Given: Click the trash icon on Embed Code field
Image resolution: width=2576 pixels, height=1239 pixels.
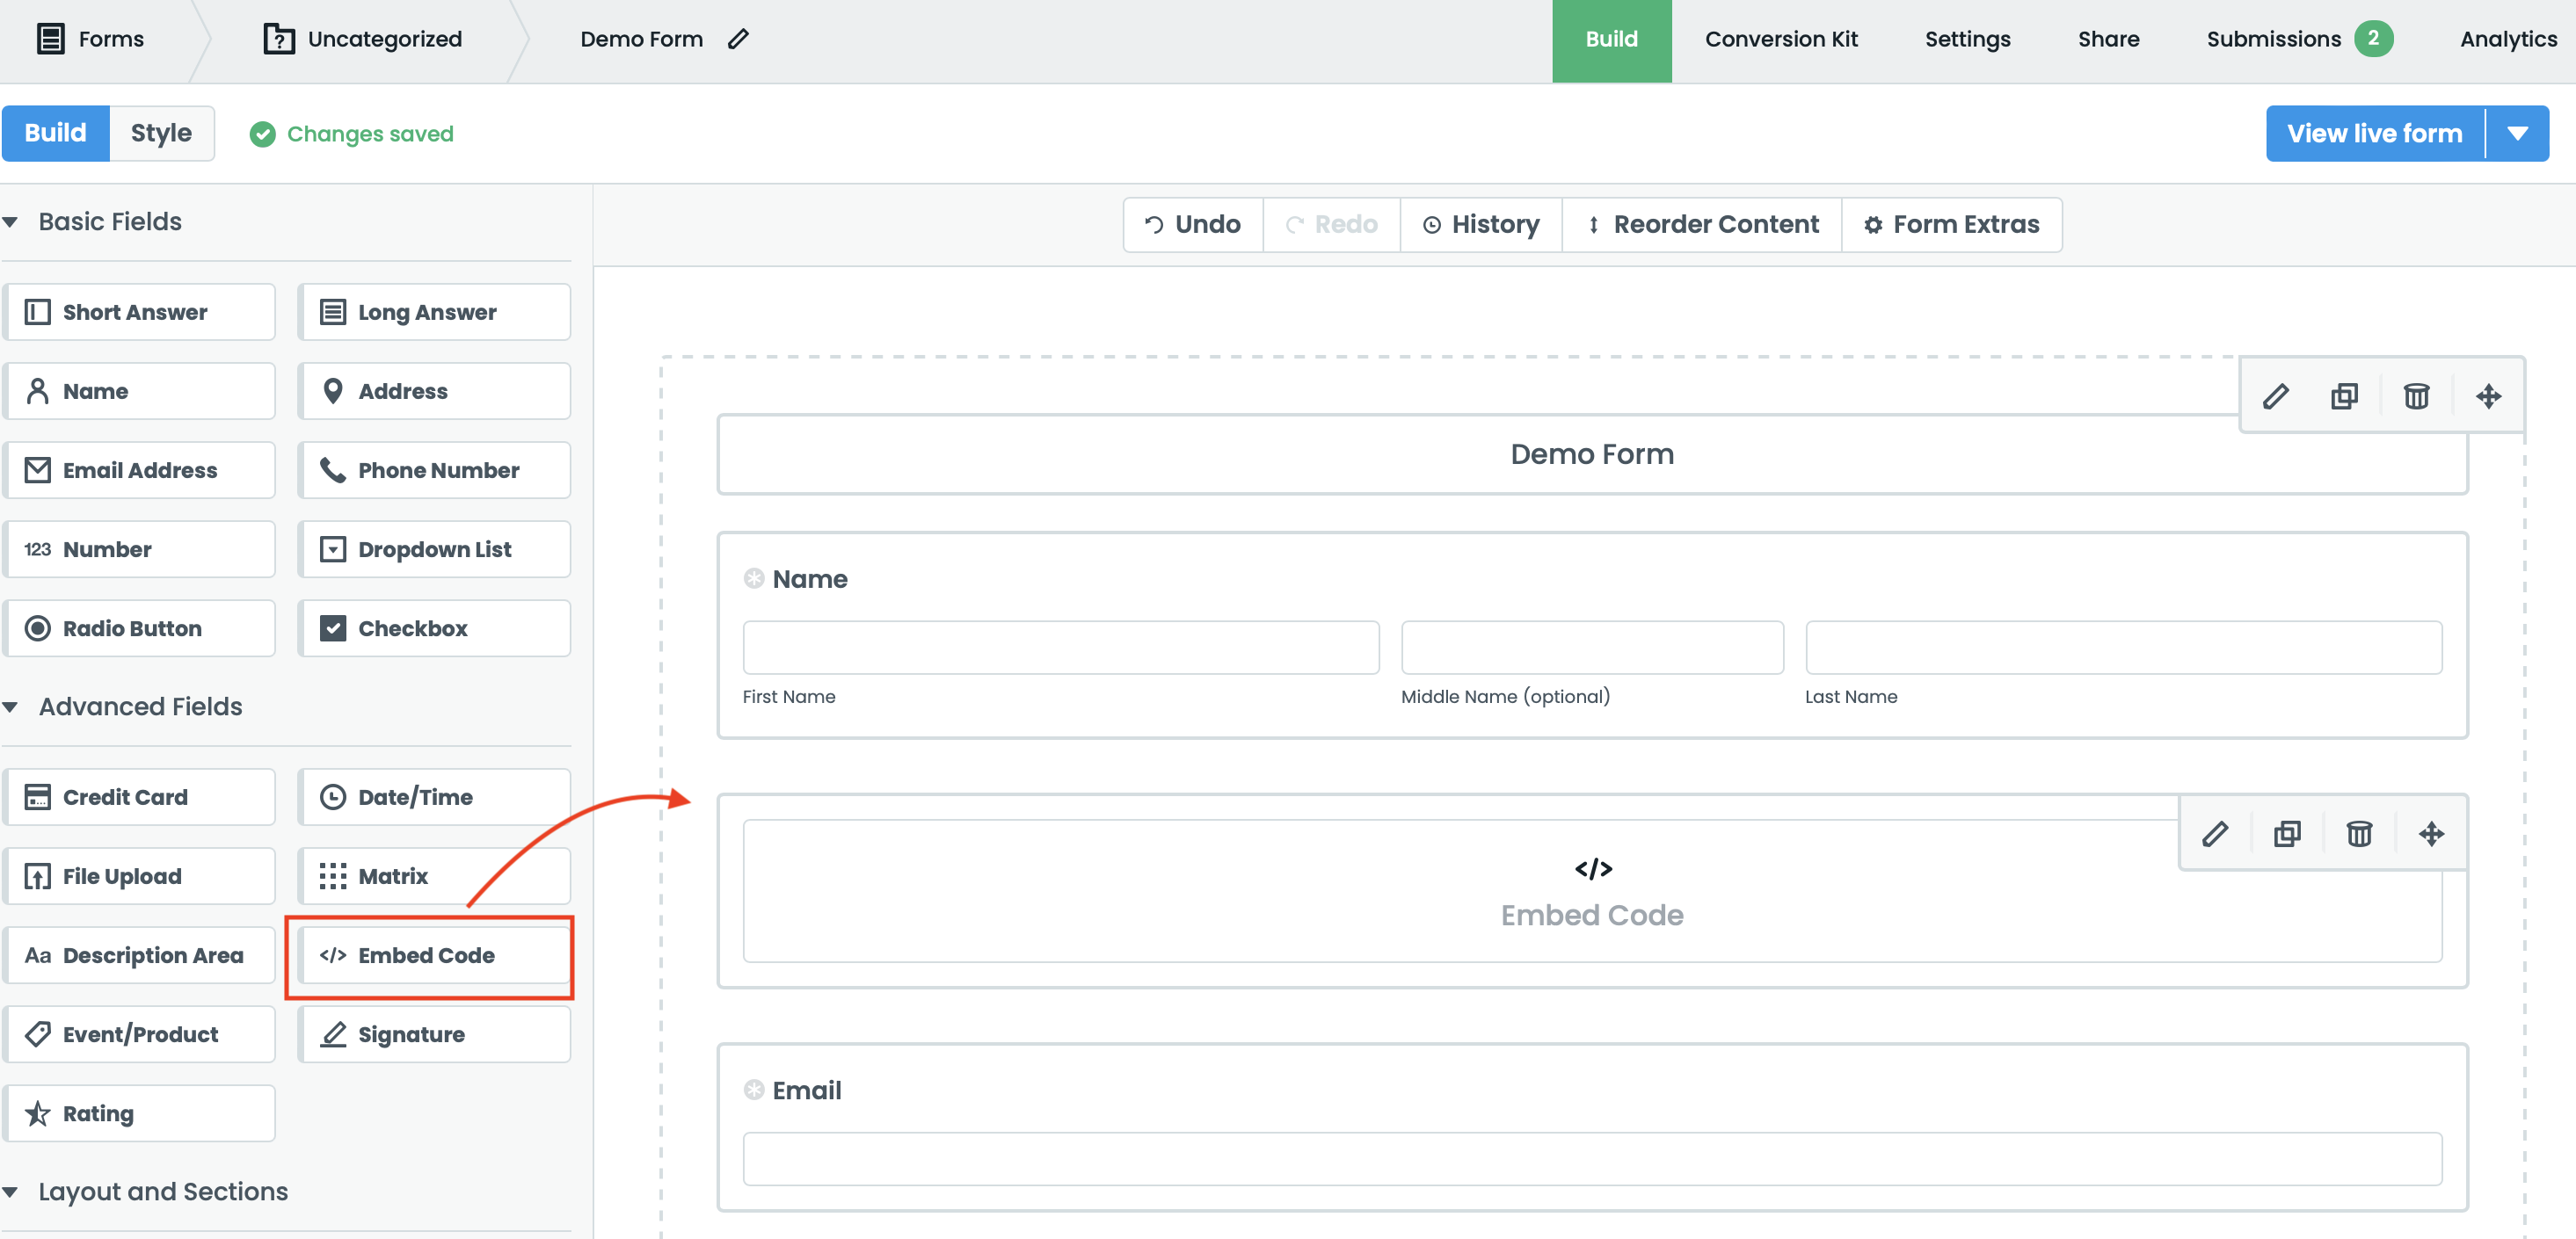Looking at the screenshot, I should point(2359,833).
